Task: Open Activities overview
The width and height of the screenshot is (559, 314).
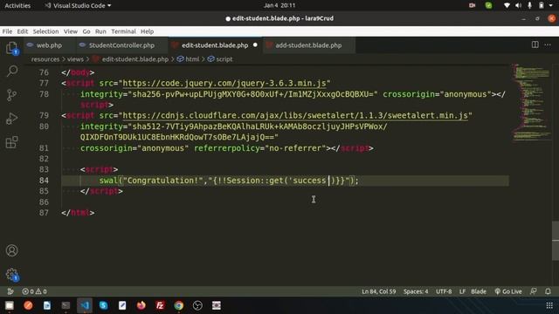Action: click(x=17, y=6)
